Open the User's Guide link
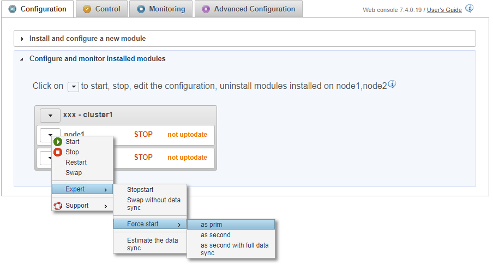 click(x=444, y=10)
